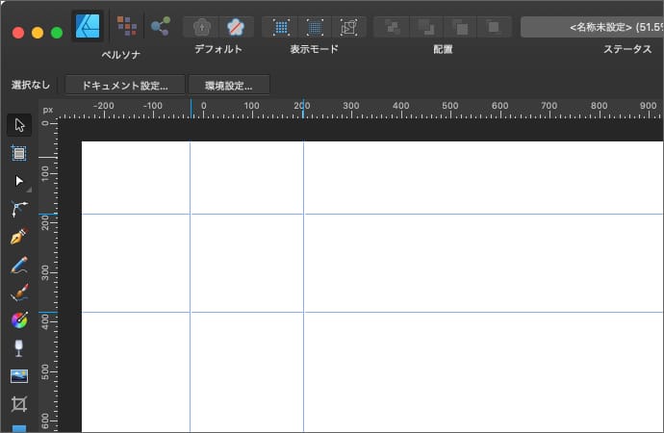Switch to the Pixel persona

126,25
